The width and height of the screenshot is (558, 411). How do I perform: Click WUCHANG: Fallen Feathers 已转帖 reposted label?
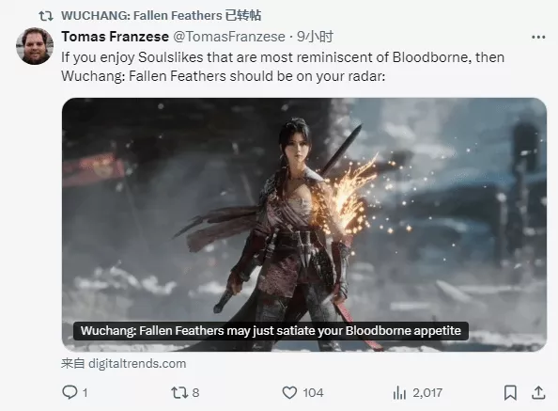(162, 15)
